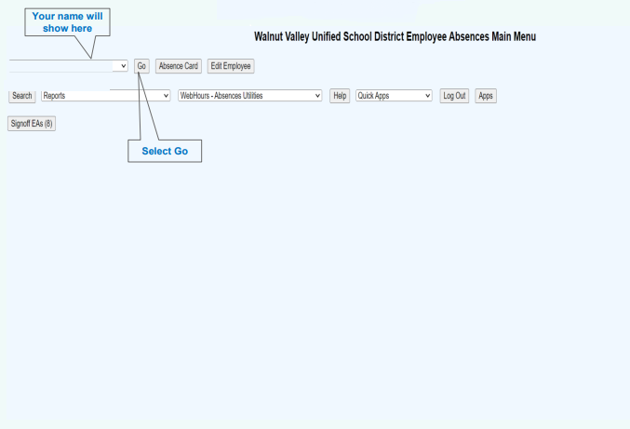Open the Absence Card
The height and width of the screenshot is (429, 630).
tap(178, 66)
